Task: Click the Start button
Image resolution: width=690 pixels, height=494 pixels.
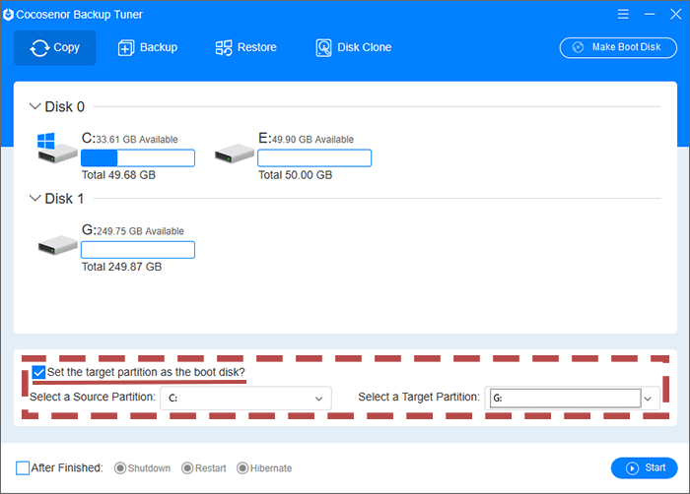Action: coord(644,468)
